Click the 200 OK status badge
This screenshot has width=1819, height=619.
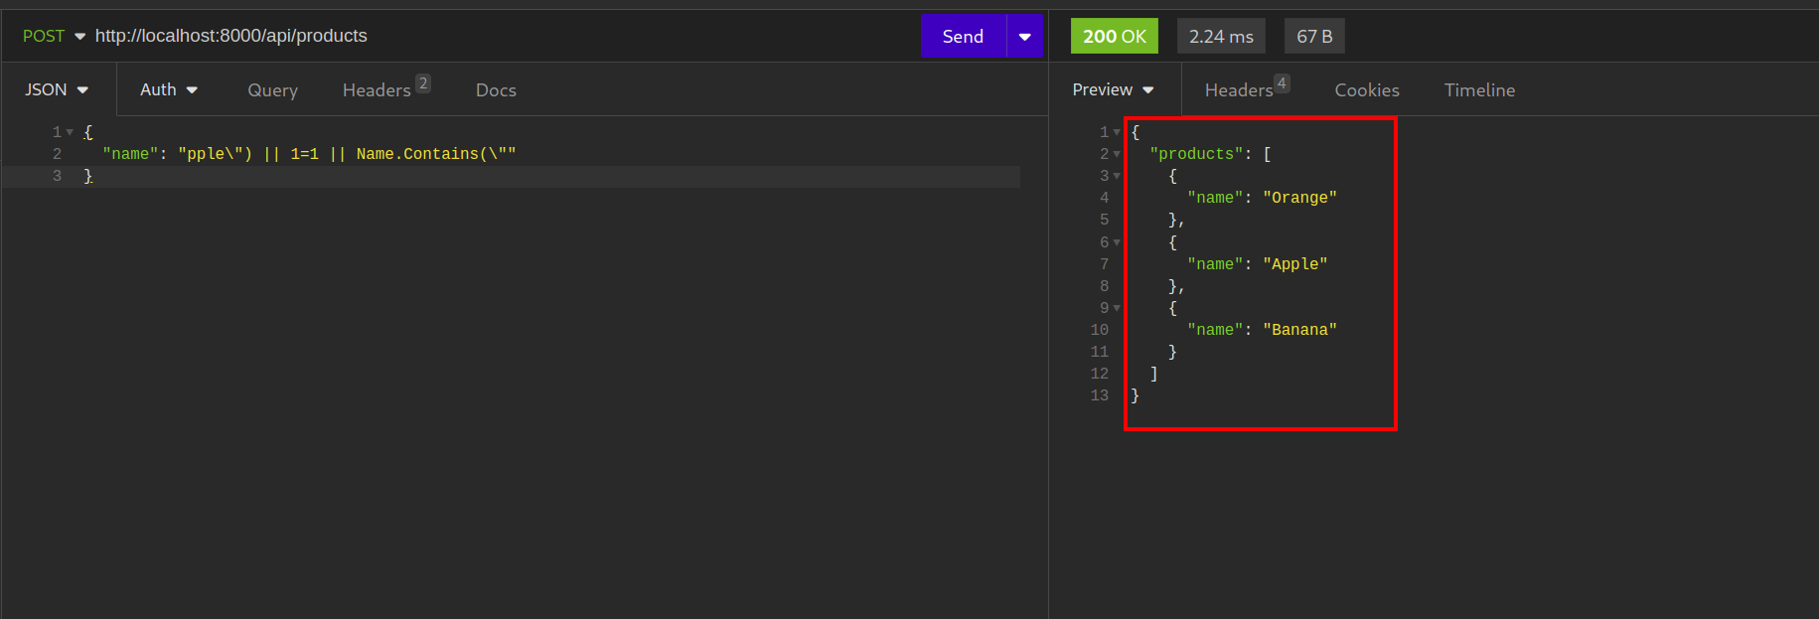click(x=1114, y=37)
